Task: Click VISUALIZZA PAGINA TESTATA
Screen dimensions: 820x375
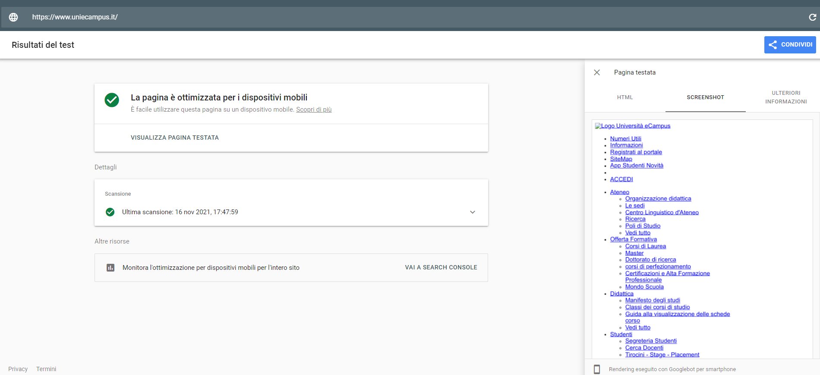Action: 175,138
